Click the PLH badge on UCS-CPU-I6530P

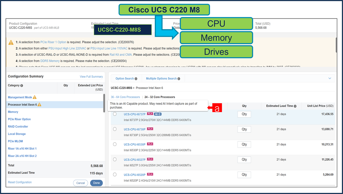(150, 144)
